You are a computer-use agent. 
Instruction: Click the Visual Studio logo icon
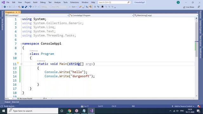(x=3, y=2)
